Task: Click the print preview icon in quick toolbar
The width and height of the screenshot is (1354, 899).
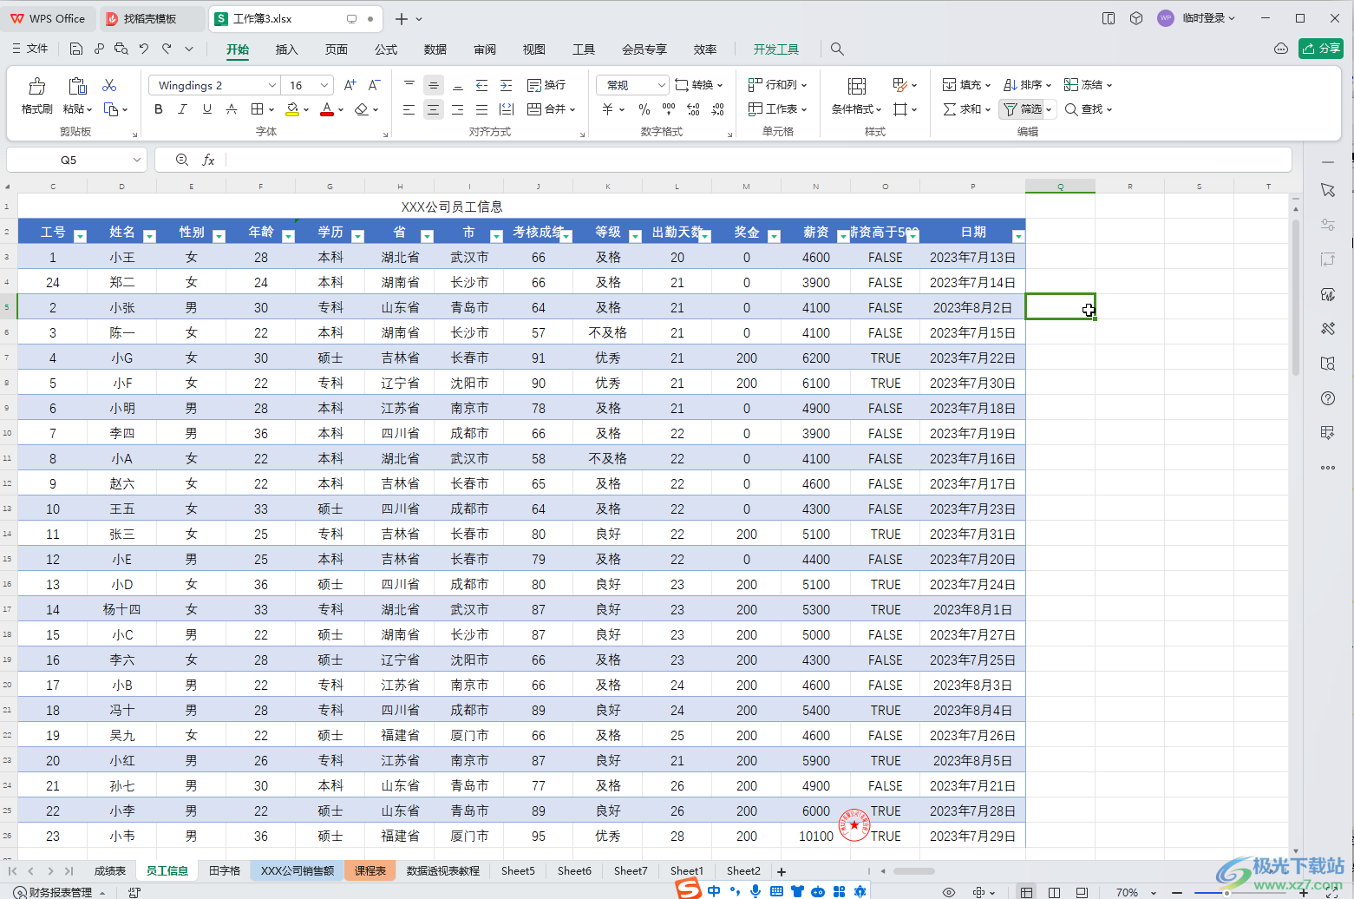Action: 121,49
